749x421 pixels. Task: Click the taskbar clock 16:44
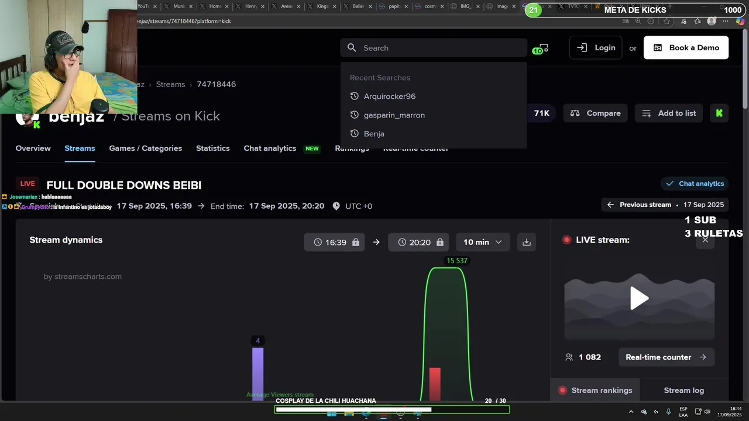729,412
